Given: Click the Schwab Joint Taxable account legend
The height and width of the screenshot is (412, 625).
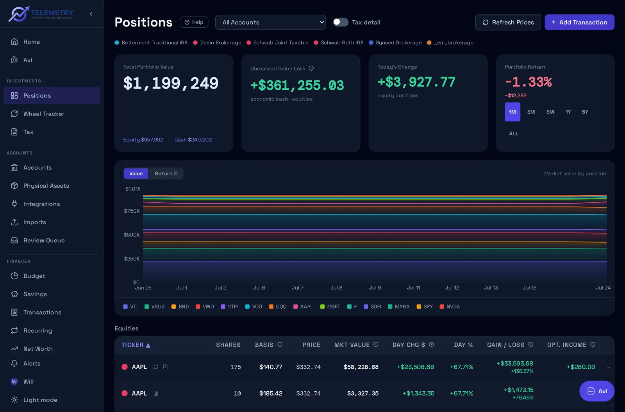Looking at the screenshot, I should point(277,43).
